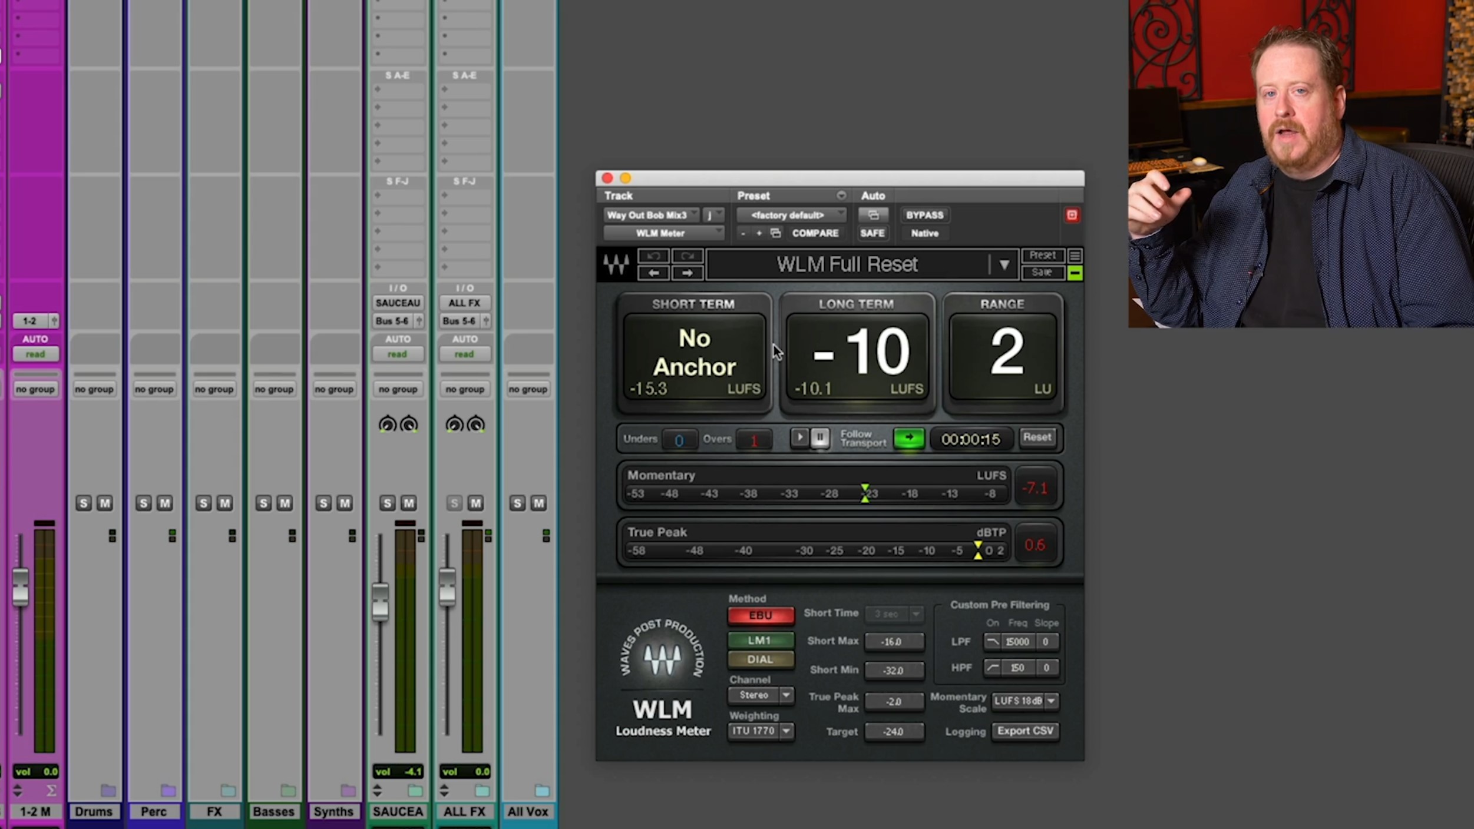Toggle the BYPASS button
The height and width of the screenshot is (829, 1474).
pos(924,215)
